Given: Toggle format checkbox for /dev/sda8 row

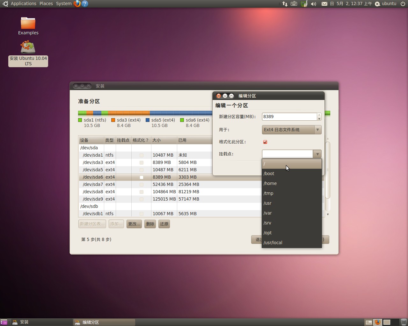Looking at the screenshot, I should point(142,192).
